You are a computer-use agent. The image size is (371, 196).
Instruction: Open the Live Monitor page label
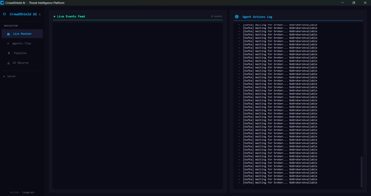coord(22,34)
